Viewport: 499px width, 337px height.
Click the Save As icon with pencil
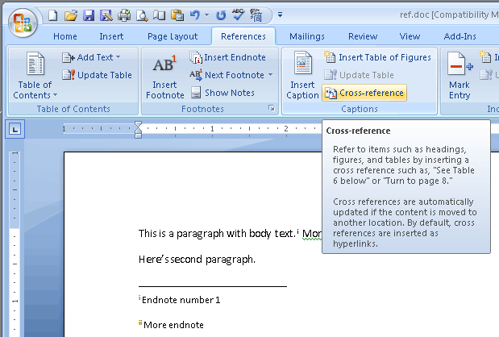tap(106, 15)
